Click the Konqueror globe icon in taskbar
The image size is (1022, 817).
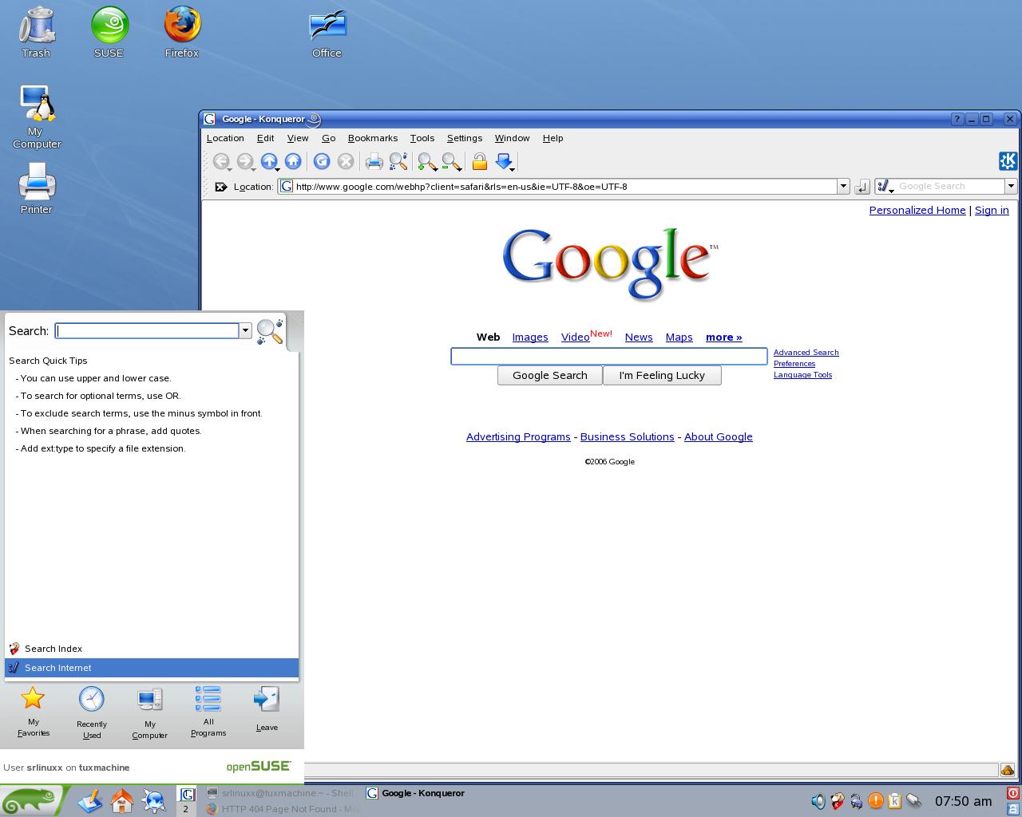(153, 800)
